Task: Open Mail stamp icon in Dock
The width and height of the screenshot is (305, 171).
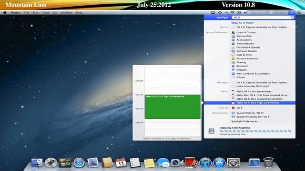Action: click(x=93, y=162)
